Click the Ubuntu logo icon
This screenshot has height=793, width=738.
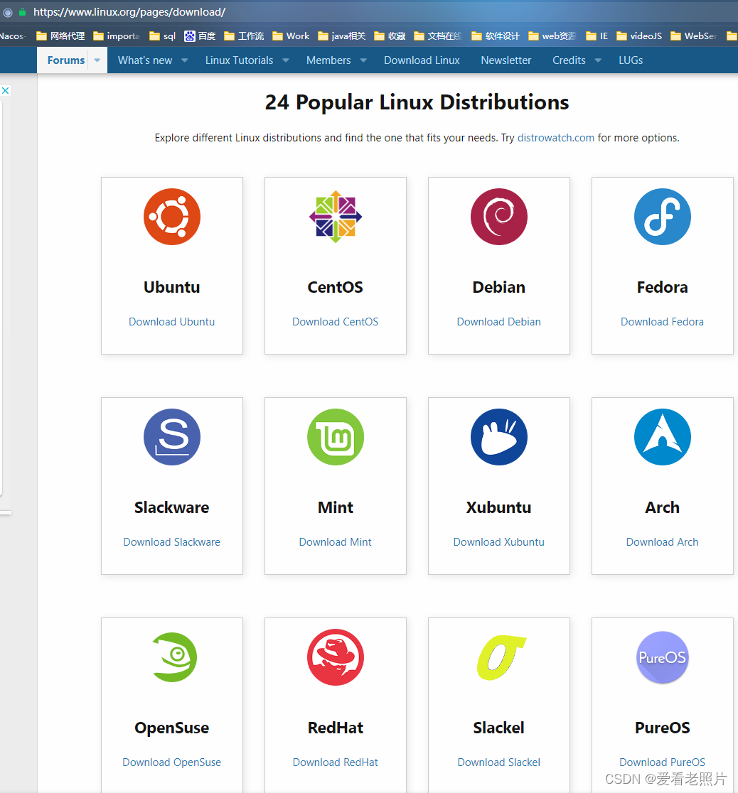click(171, 217)
